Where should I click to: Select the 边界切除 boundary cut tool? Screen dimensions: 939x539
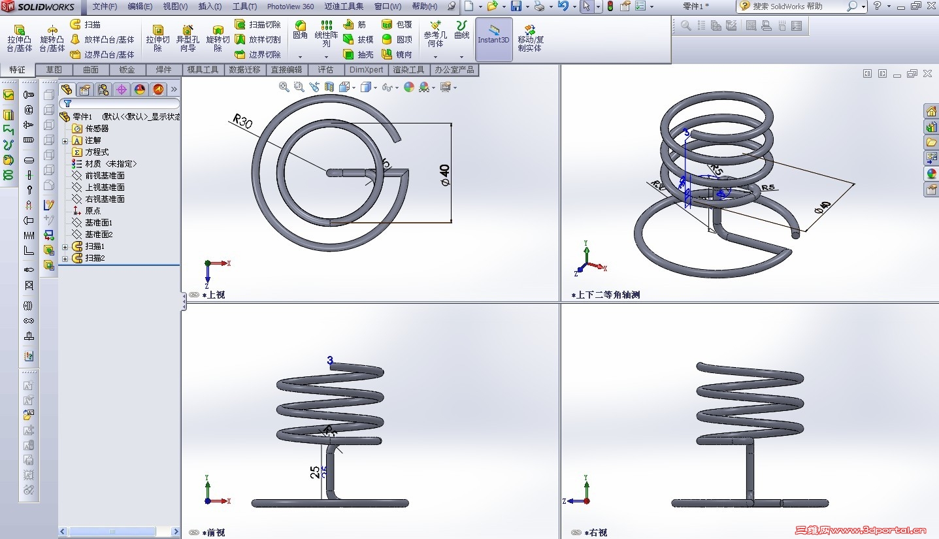[257, 54]
